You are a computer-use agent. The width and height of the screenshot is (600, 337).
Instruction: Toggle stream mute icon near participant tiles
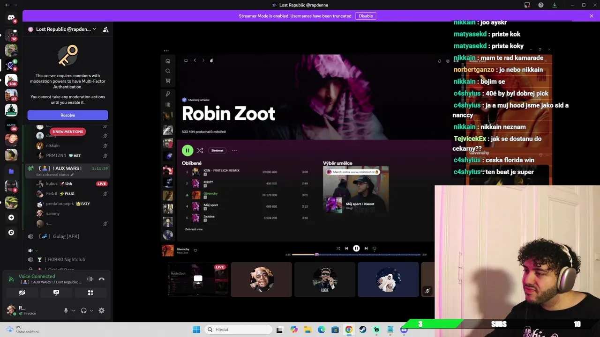tap(427, 291)
